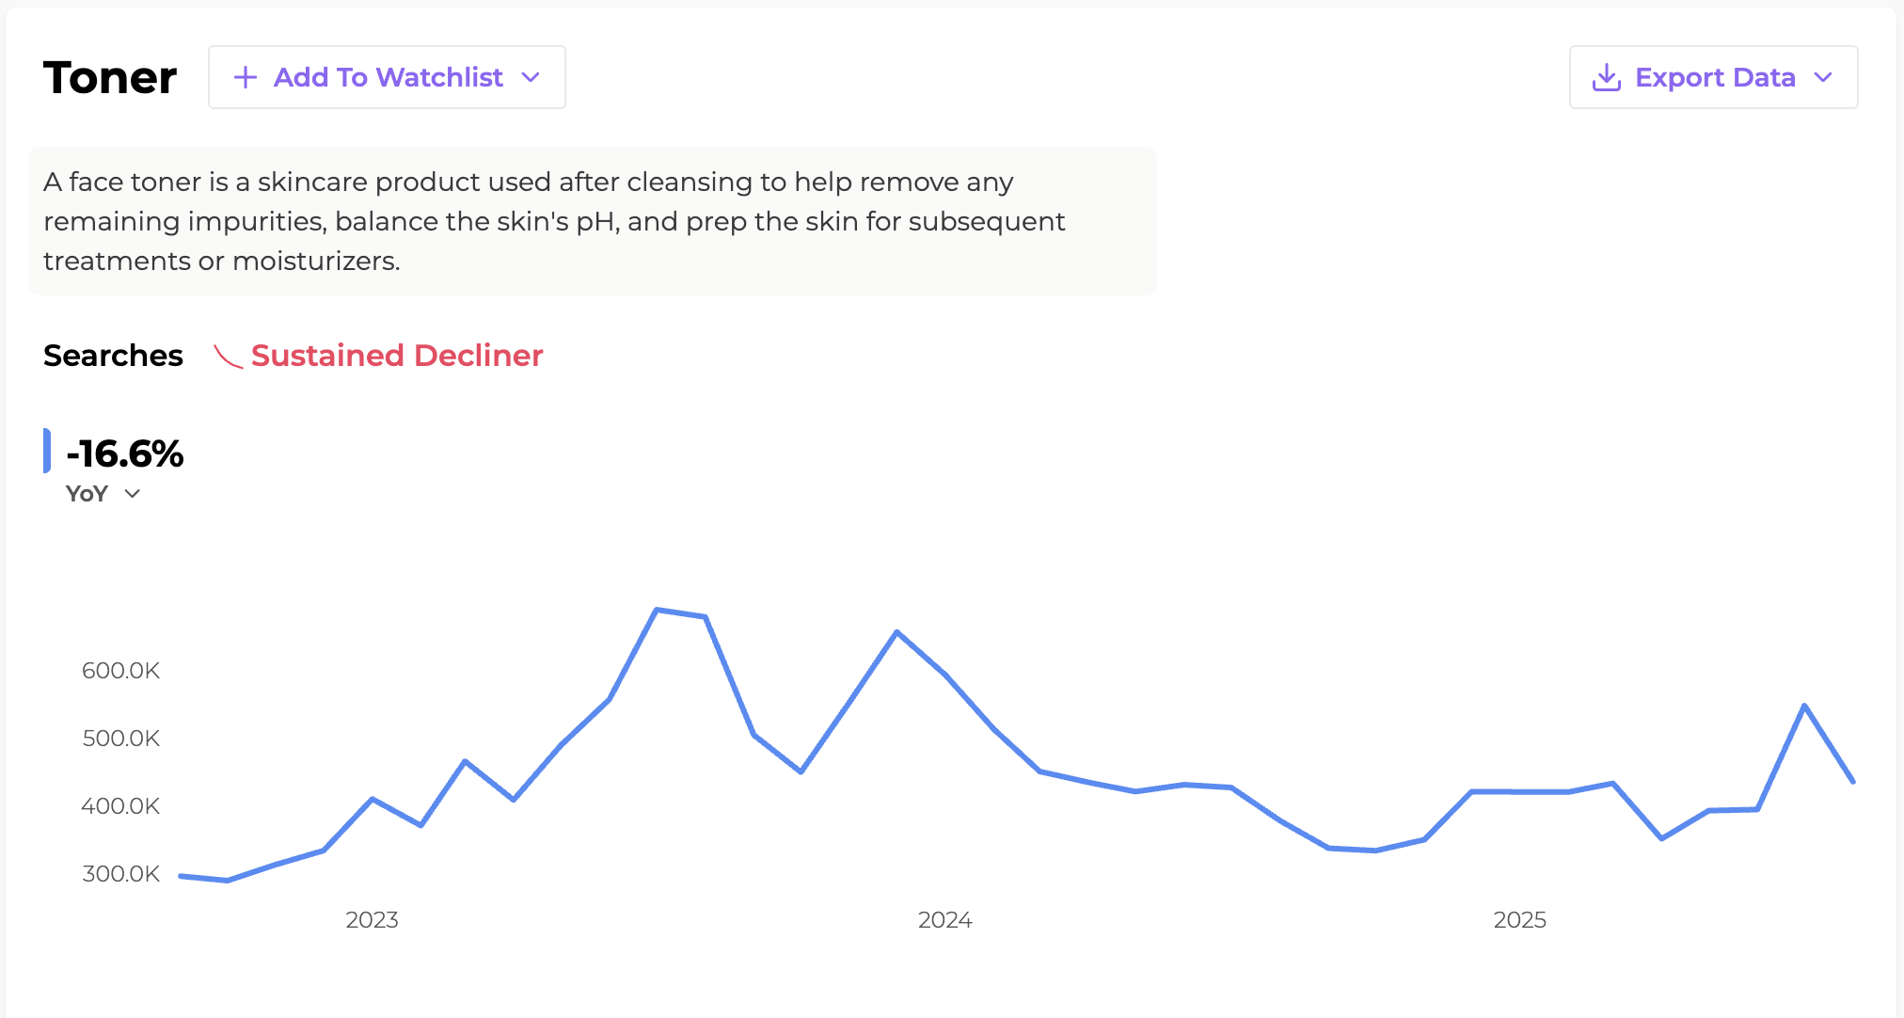
Task: Click the 2024 x-axis label
Action: click(x=944, y=920)
